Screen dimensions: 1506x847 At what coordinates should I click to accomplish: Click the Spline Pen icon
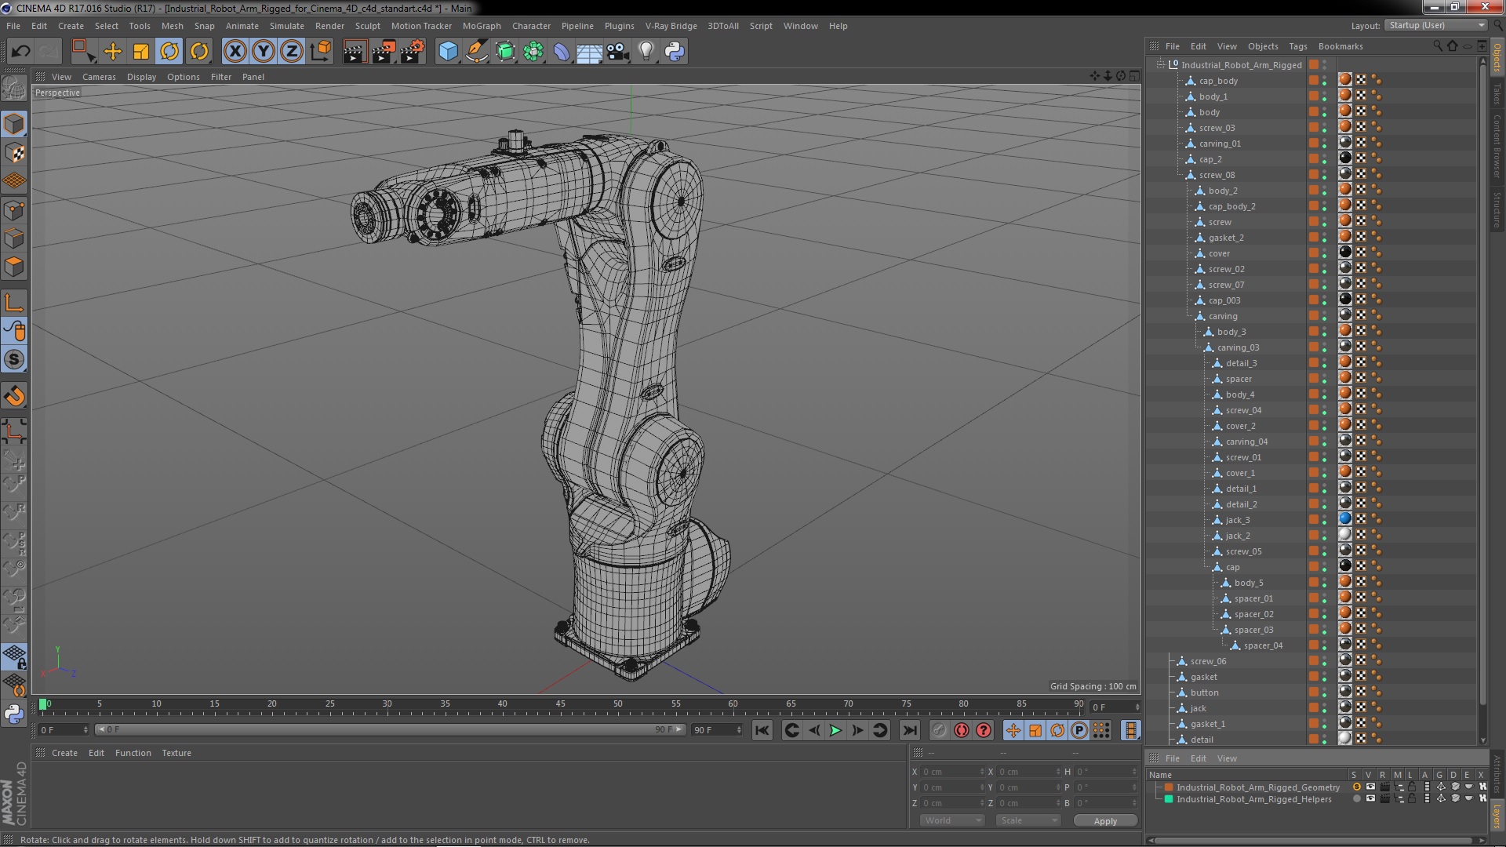476,52
